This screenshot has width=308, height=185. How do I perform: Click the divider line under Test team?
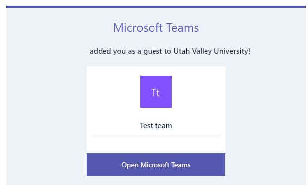click(x=156, y=136)
